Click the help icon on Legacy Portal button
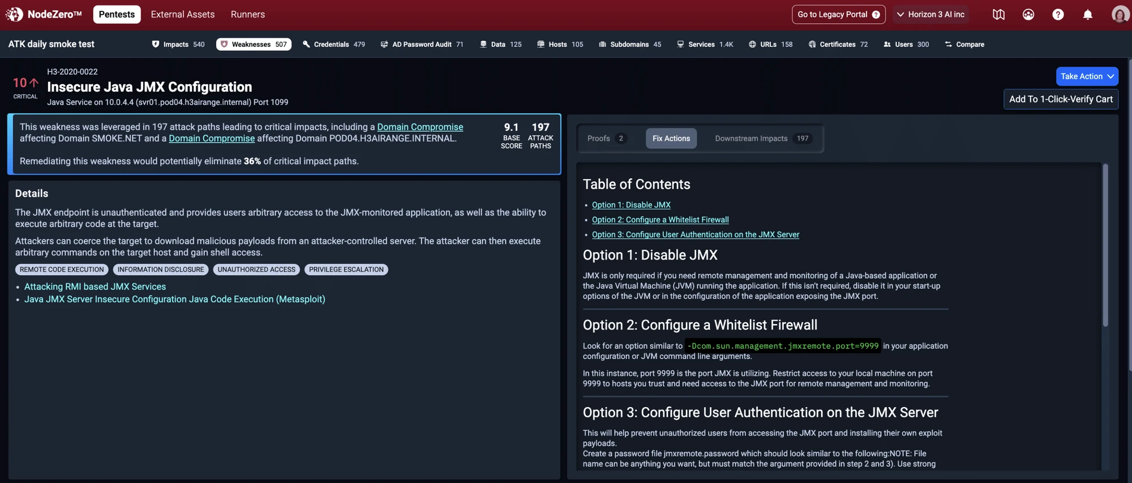Viewport: 1132px width, 483px height. [876, 15]
